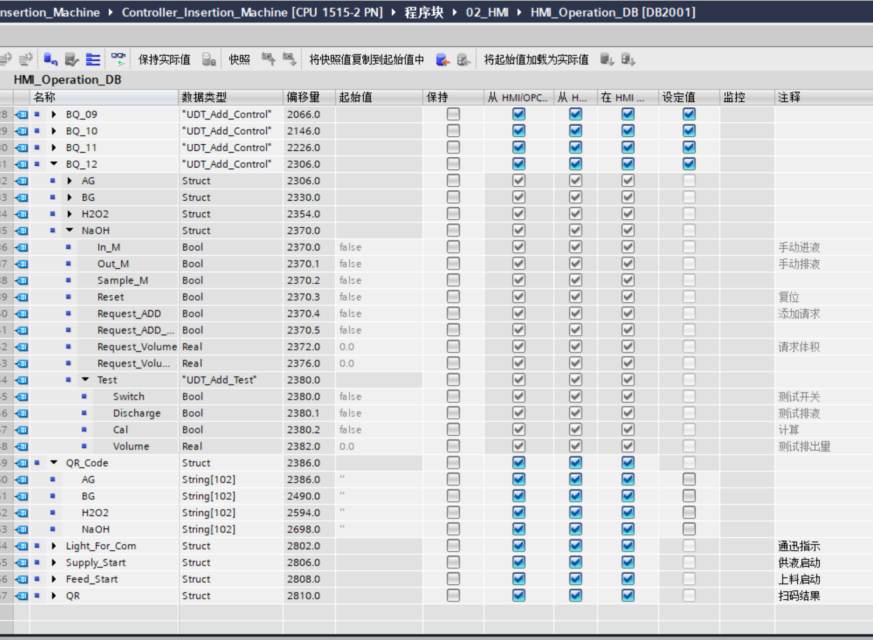873x640 pixels.
Task: Click 02_HMI in the breadcrumb path
Action: pos(487,12)
